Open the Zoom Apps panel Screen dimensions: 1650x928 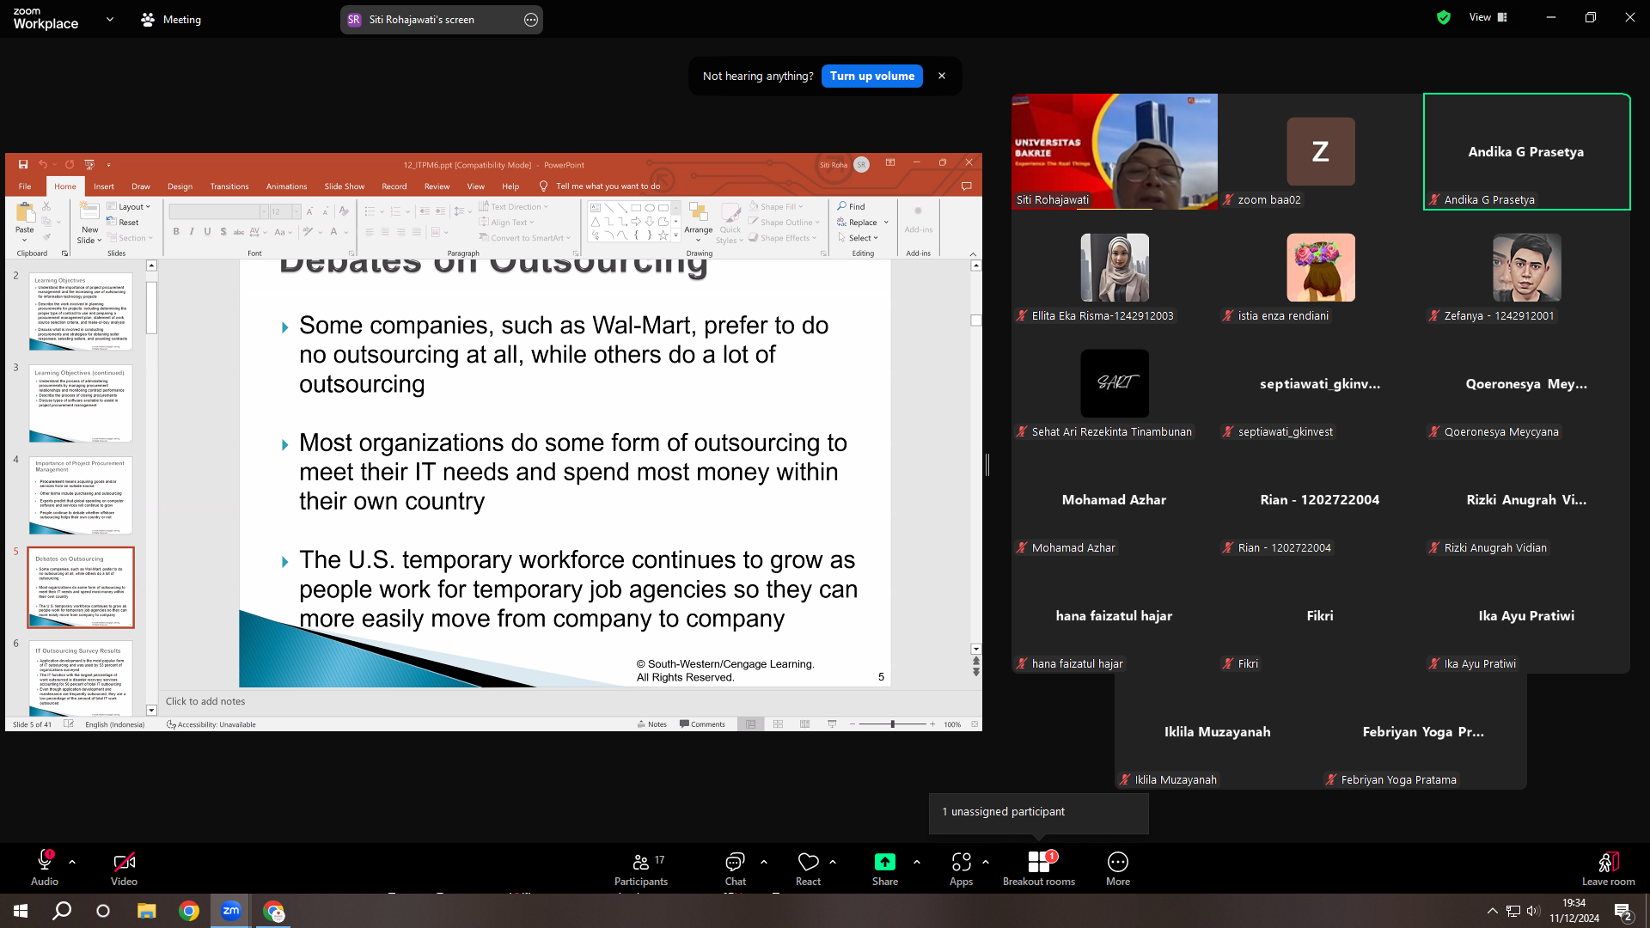coord(961,869)
